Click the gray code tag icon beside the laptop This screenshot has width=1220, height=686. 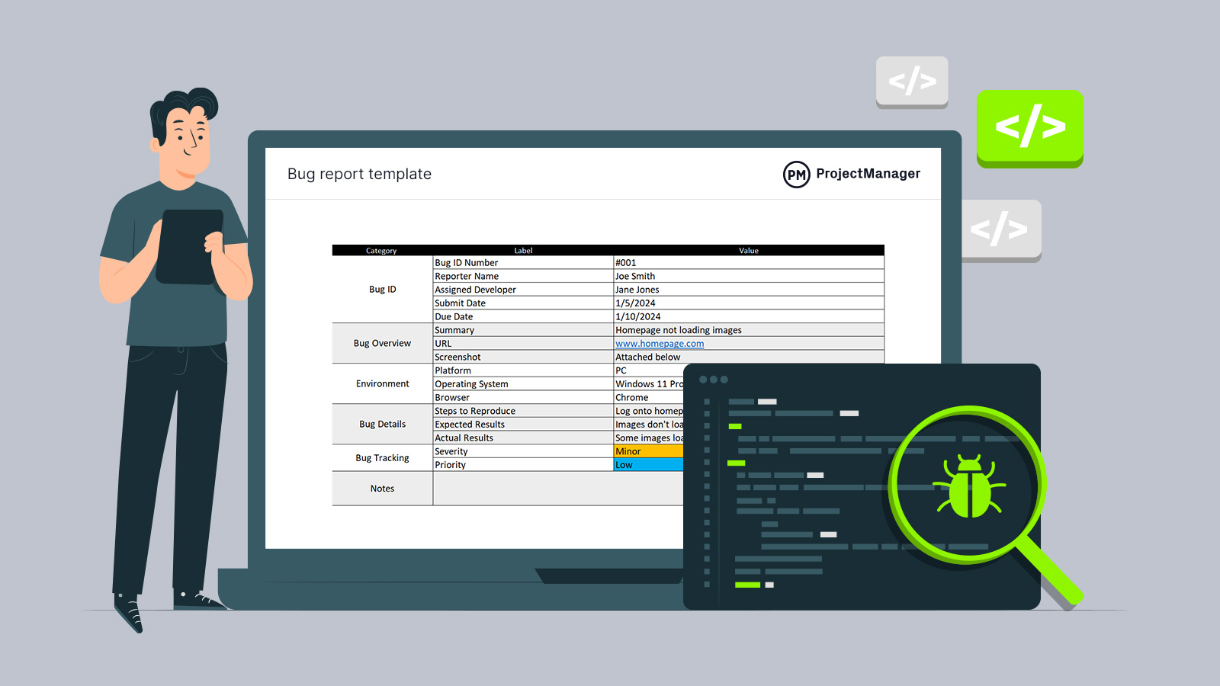[1000, 229]
